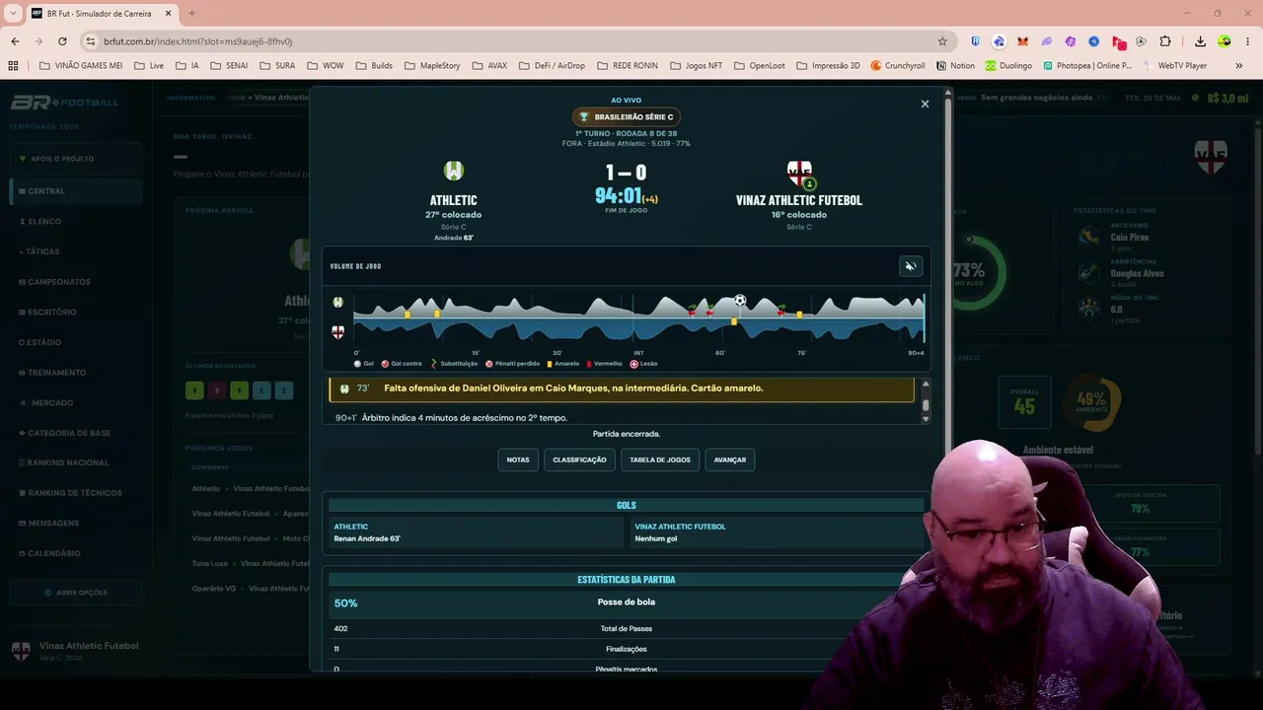Image resolution: width=1263 pixels, height=710 pixels.
Task: Click the Vinaz Athletic Futebol profile in sidebar
Action: point(76,651)
